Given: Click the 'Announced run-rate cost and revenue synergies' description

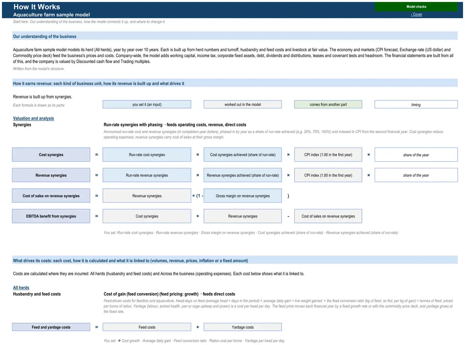Looking at the screenshot, I should tap(274, 135).
